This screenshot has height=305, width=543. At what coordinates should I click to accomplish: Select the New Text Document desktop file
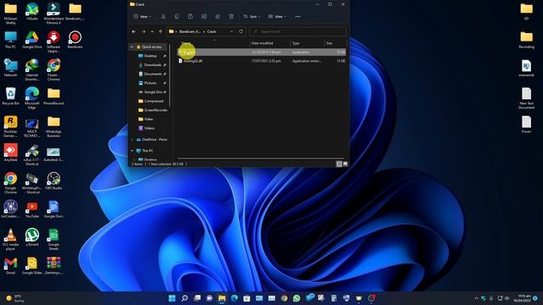point(526,98)
